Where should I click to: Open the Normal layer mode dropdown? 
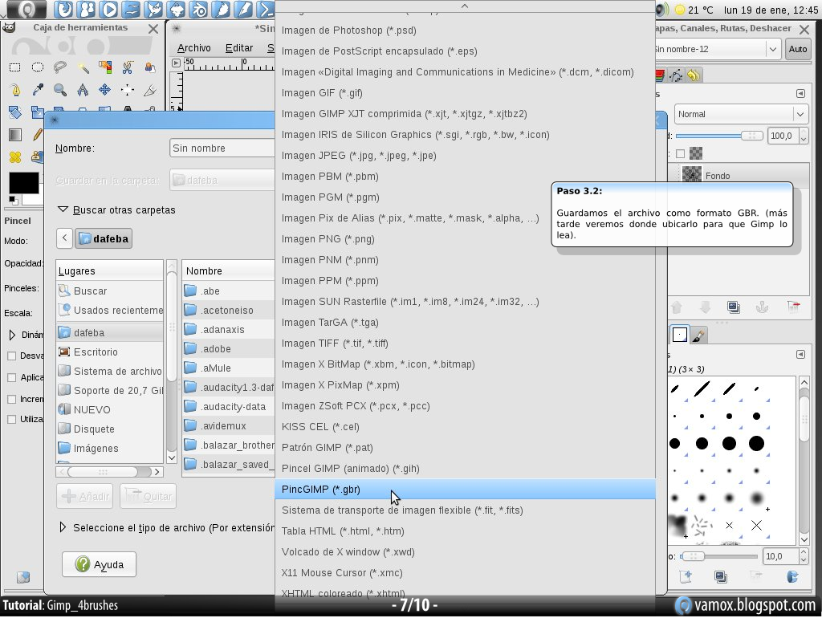740,114
